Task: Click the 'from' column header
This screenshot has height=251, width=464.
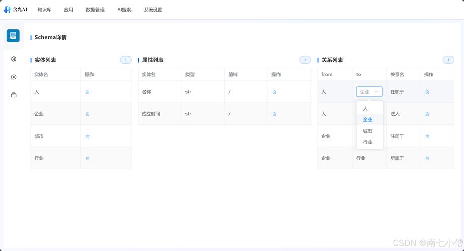Action: pyautogui.click(x=327, y=74)
